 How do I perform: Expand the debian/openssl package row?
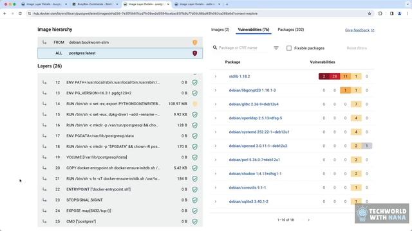(216, 146)
